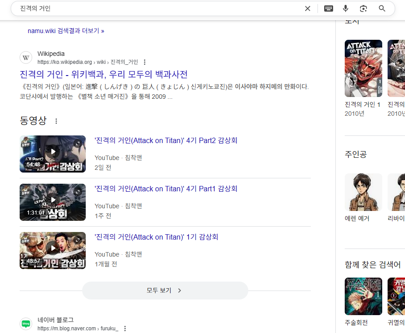Open 주술회전 related search cover

[363, 296]
